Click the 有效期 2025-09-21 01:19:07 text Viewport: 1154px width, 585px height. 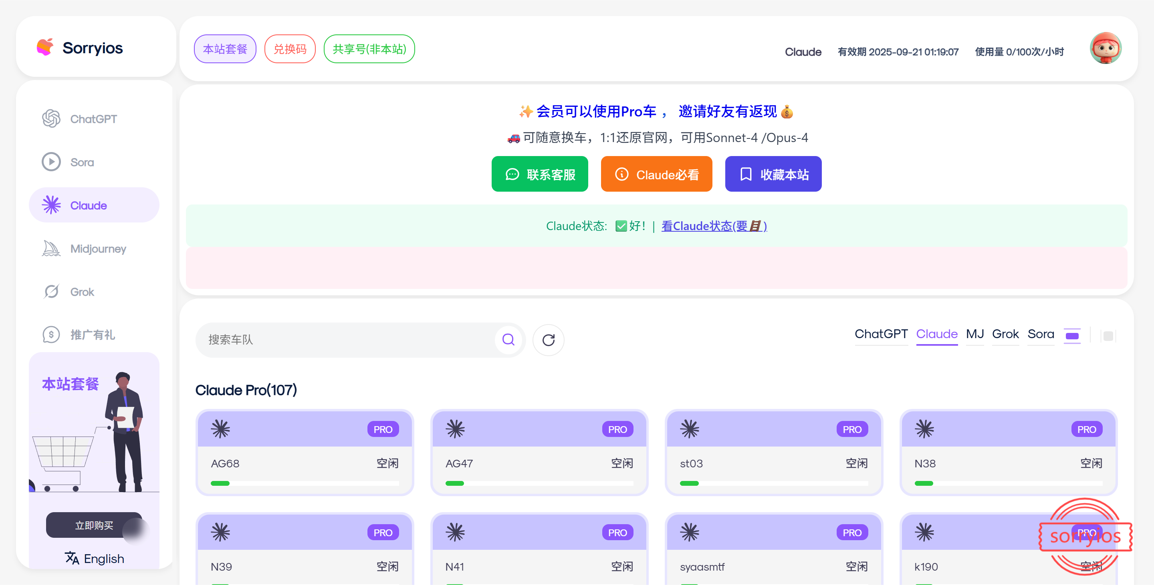(x=898, y=52)
